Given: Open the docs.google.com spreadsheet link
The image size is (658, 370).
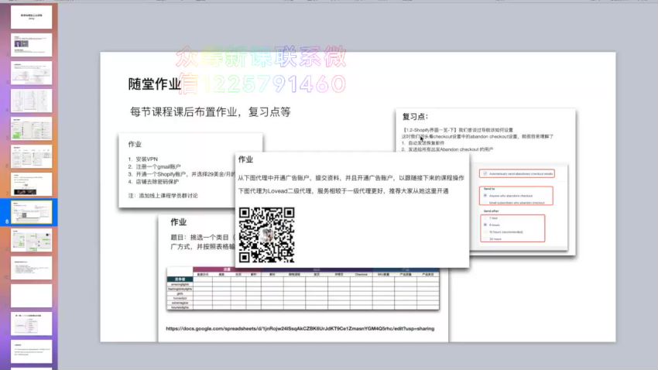Looking at the screenshot, I should [x=300, y=328].
